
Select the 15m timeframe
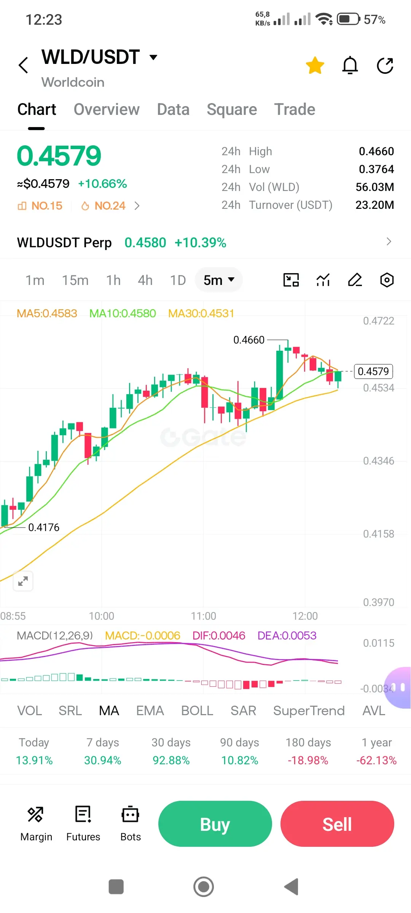(x=75, y=280)
